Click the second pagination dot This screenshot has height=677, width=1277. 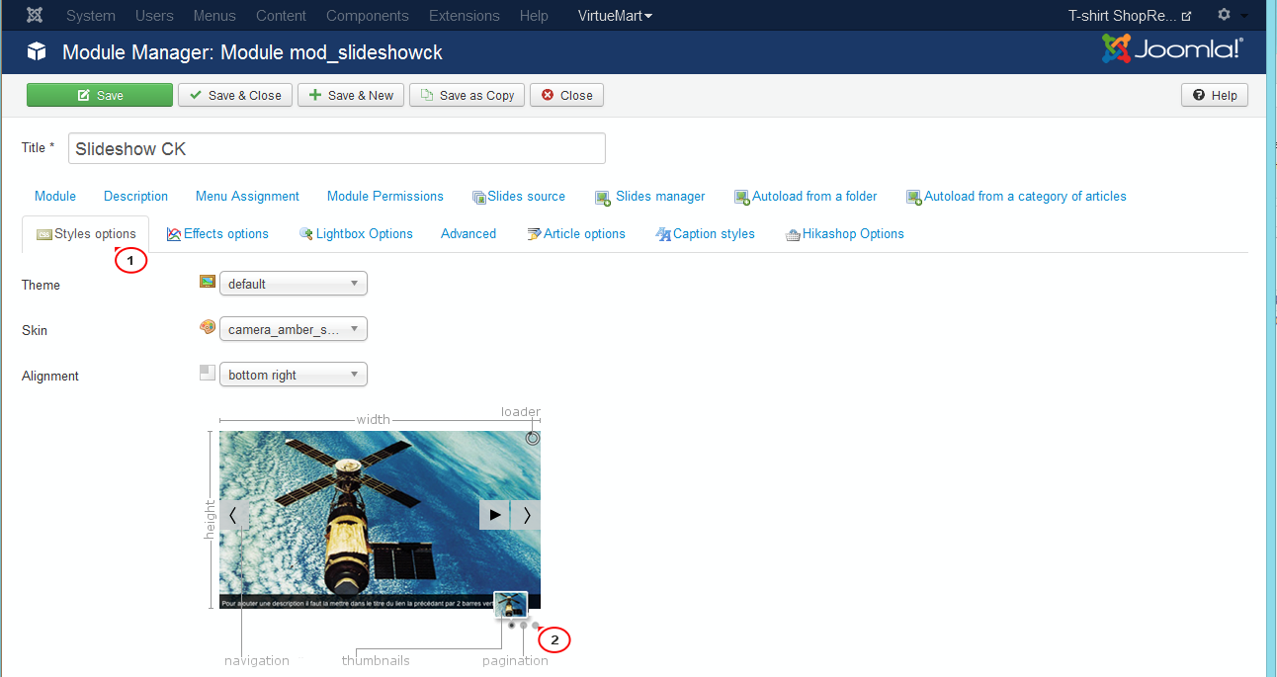click(x=524, y=625)
